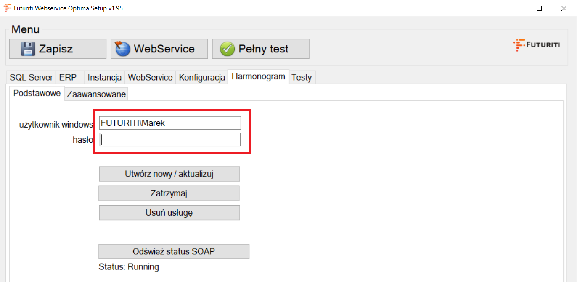Switch to the Testy tab
The height and width of the screenshot is (282, 577).
pos(302,77)
